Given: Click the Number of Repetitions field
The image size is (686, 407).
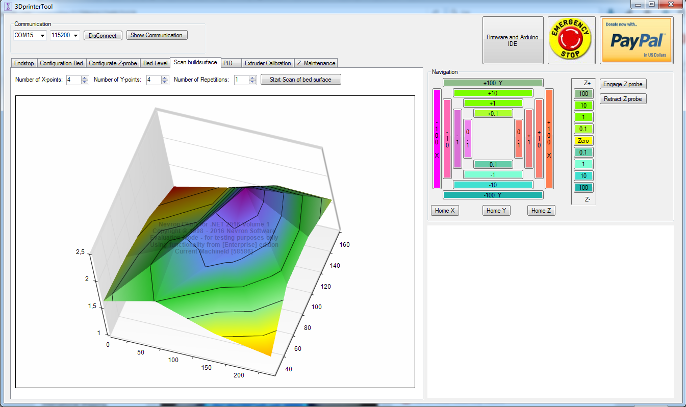Looking at the screenshot, I should coord(241,80).
